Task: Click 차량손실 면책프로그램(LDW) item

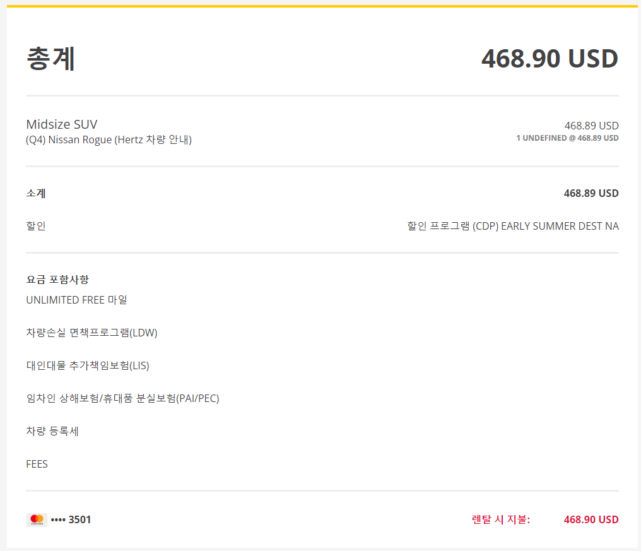Action: pyautogui.click(x=91, y=333)
